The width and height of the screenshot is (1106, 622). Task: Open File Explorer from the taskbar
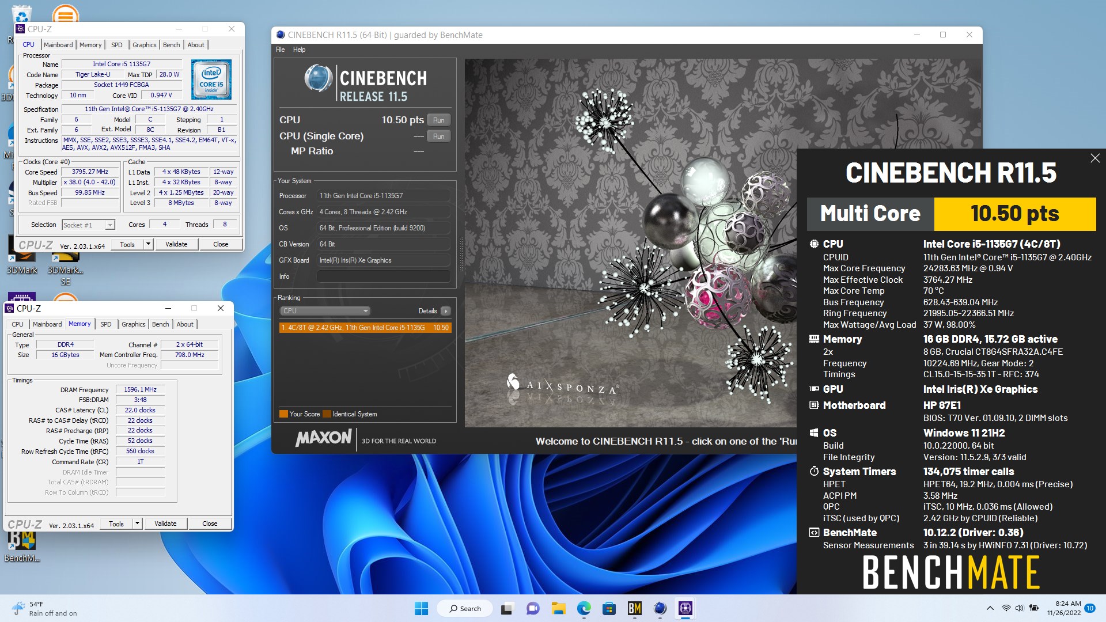click(x=558, y=608)
